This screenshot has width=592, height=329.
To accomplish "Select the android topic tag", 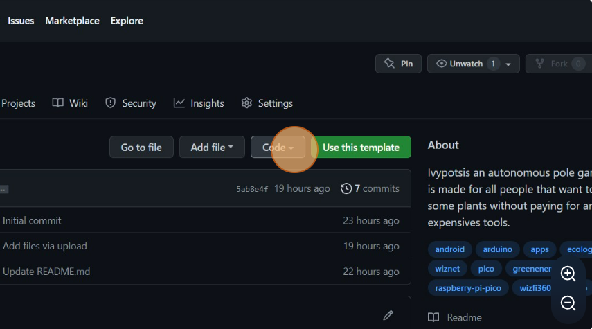I will point(449,249).
